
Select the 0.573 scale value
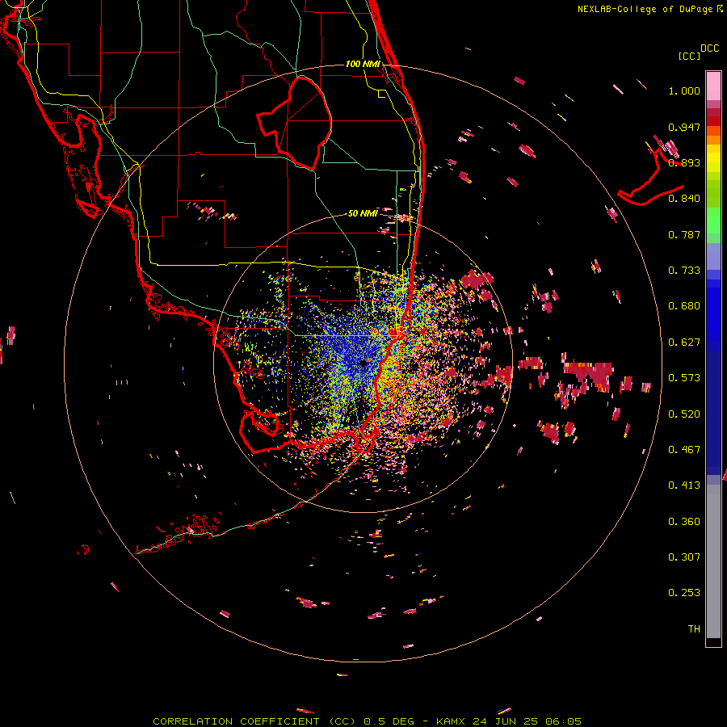pos(684,378)
